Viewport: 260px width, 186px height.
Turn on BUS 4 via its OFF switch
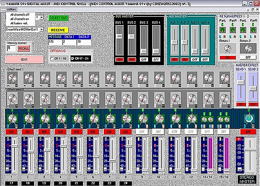pos(156,59)
